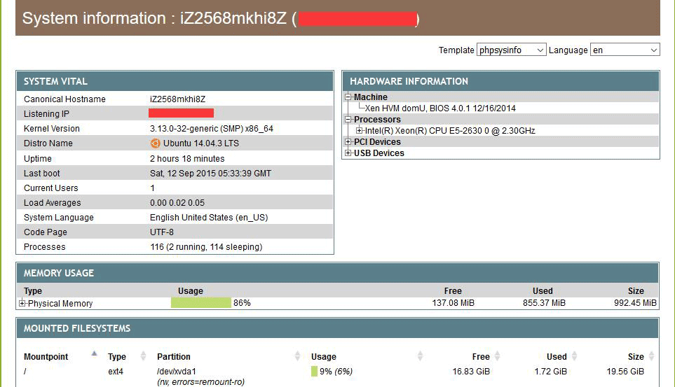Click the sort arrows beside filesystem Usage column
The height and width of the screenshot is (387, 675).
(421, 356)
